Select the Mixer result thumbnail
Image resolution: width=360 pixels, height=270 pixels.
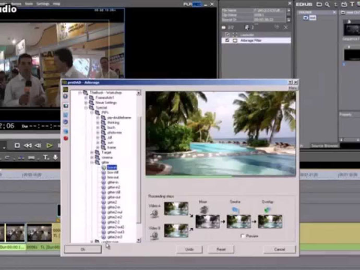[208, 222]
